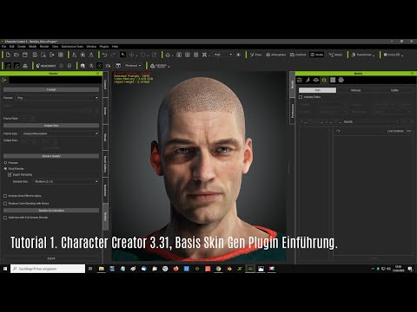
Task: Open the taskbar notification center icon
Action: click(410, 269)
